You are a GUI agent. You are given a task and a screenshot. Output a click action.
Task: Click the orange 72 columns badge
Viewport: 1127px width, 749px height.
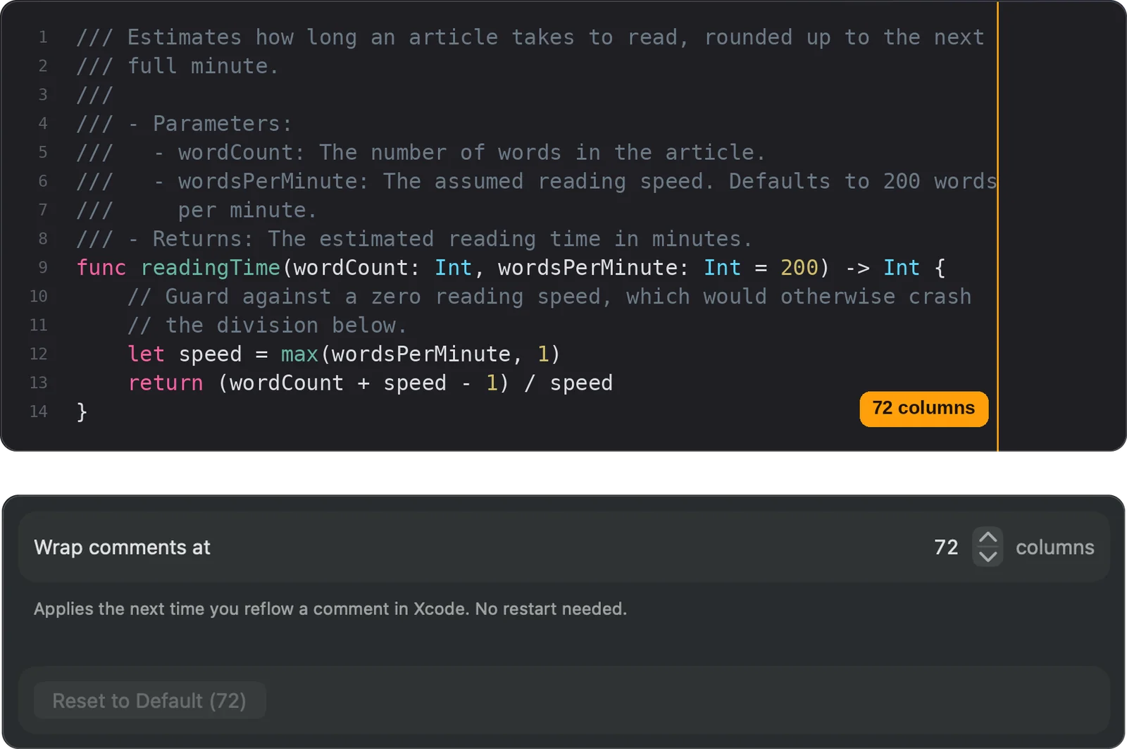(923, 409)
